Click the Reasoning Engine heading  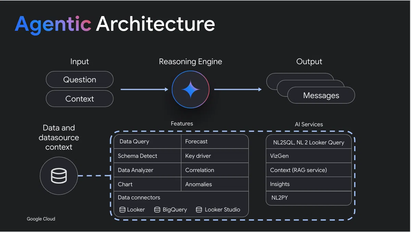click(190, 62)
